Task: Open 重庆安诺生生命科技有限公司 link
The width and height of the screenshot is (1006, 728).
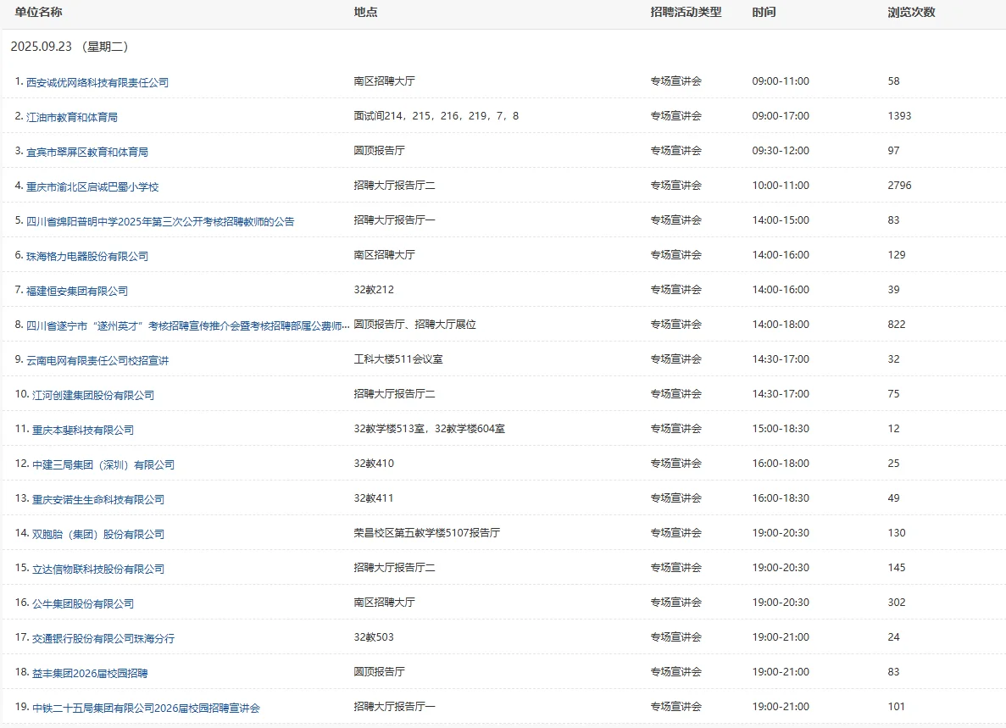Action: 98,499
